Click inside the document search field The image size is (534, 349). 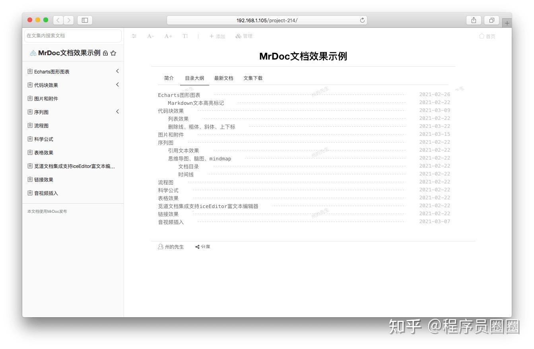(73, 36)
